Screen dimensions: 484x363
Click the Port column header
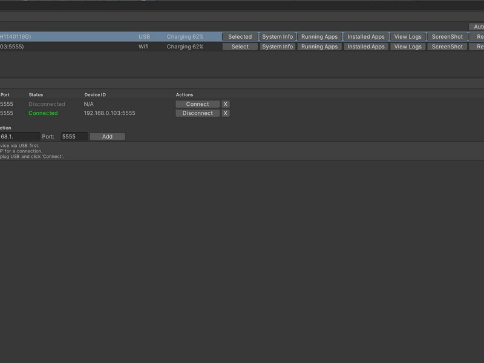(5, 95)
